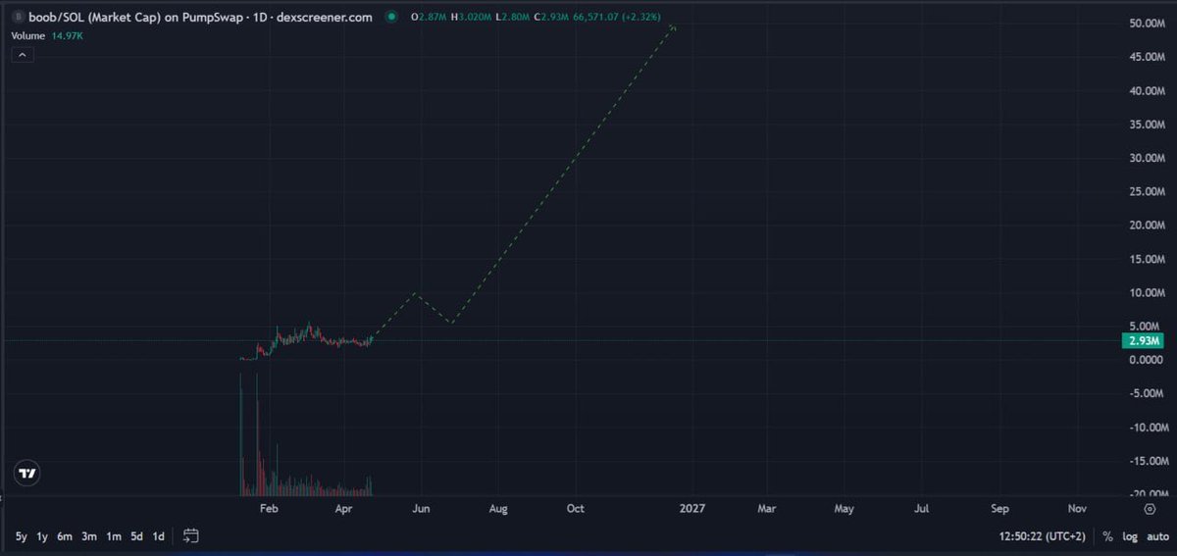
Task: Click the 40.00M price axis label
Action: [1147, 90]
